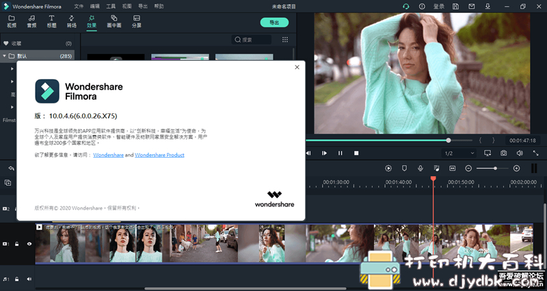Zoom out timeline with minus icon
547x291 pixels.
[468, 168]
